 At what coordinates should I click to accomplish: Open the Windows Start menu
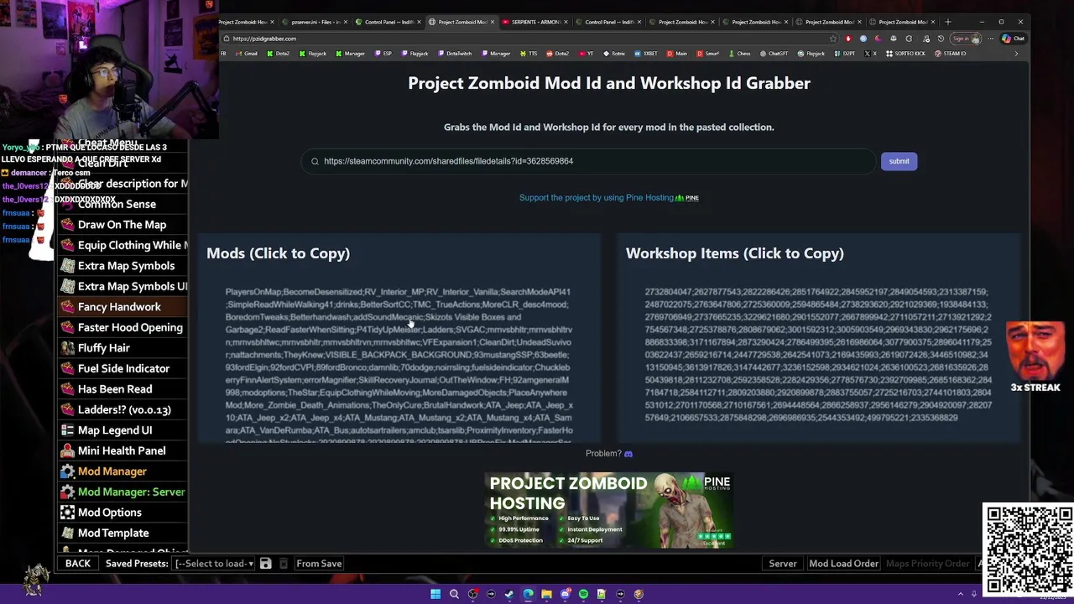tap(435, 594)
